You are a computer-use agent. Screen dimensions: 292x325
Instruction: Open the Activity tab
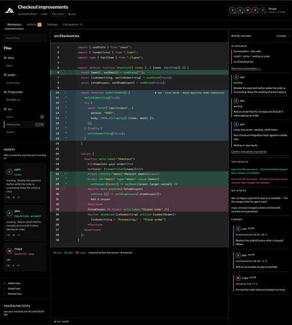34,24
